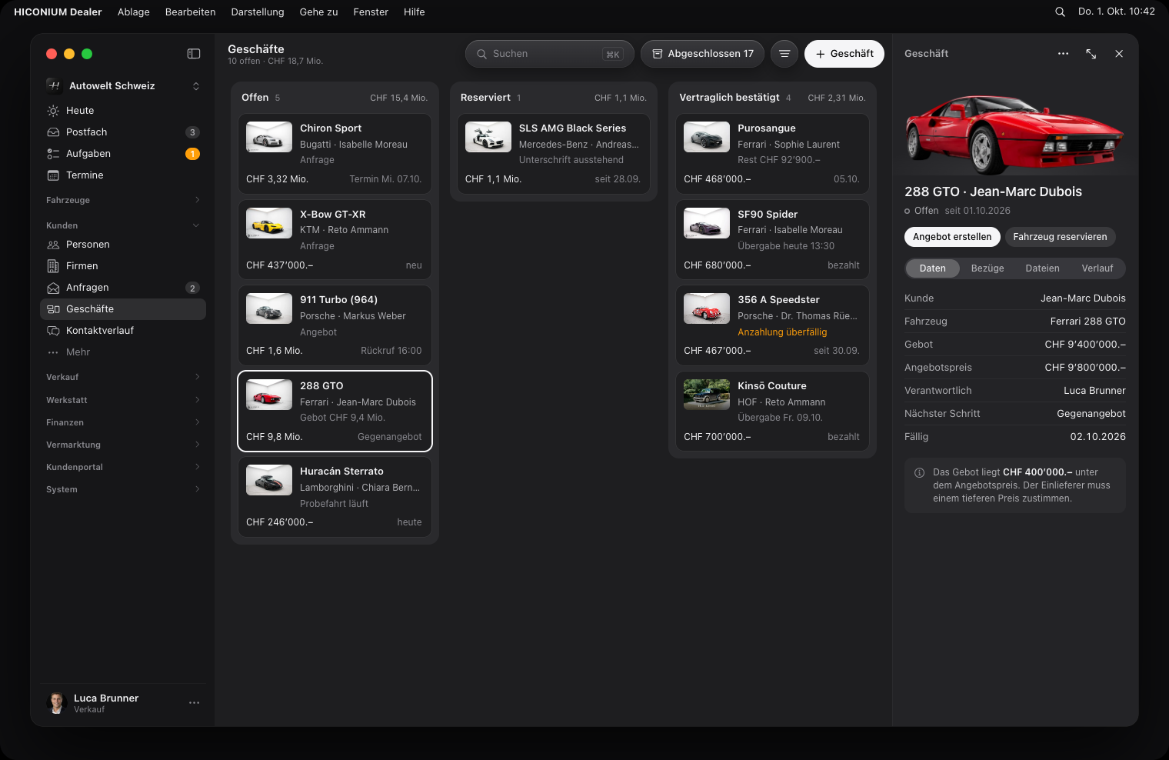1169x760 pixels.
Task: Click the Fahrzeug reservieren button
Action: (1060, 237)
